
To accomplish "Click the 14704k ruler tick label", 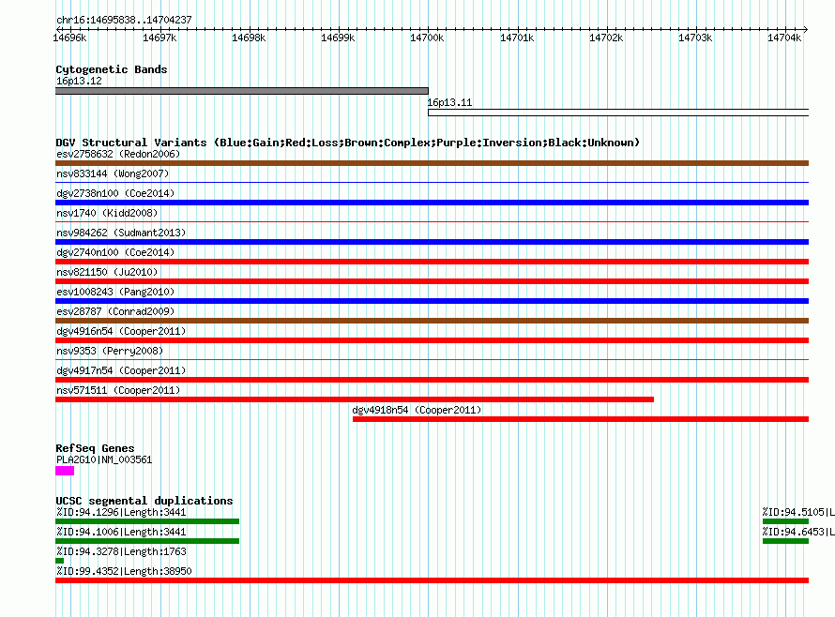I will coord(784,38).
